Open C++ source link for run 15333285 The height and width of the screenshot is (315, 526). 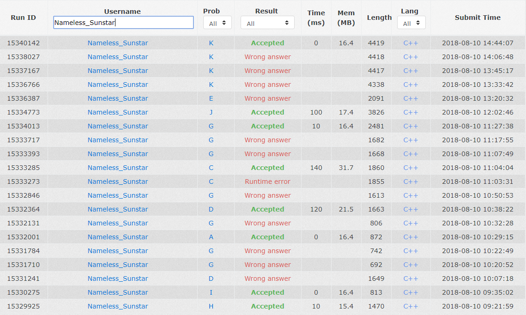411,168
